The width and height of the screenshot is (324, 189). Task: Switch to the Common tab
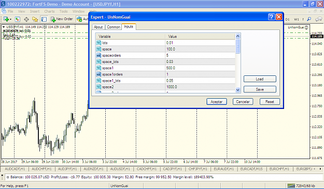[114, 27]
